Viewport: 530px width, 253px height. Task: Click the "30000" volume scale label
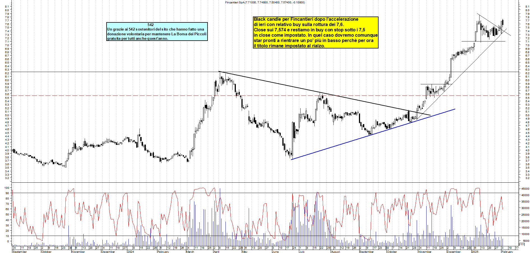click(525, 208)
